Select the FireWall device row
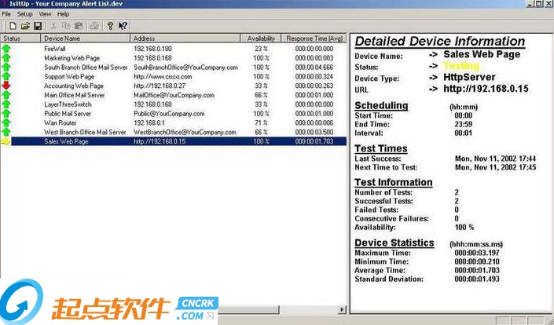Viewport: 554px width, 325px height. coord(173,49)
